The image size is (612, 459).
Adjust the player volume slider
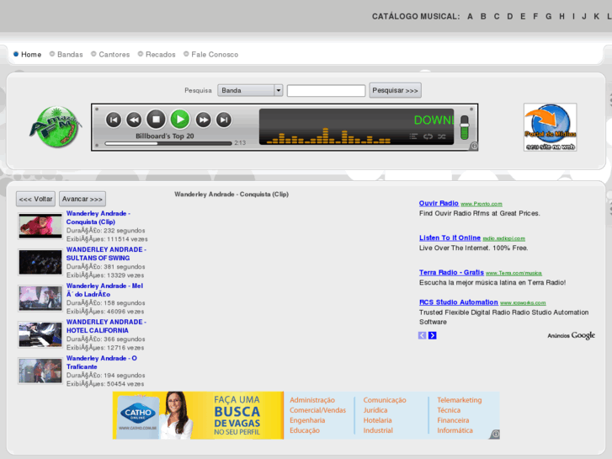465,127
